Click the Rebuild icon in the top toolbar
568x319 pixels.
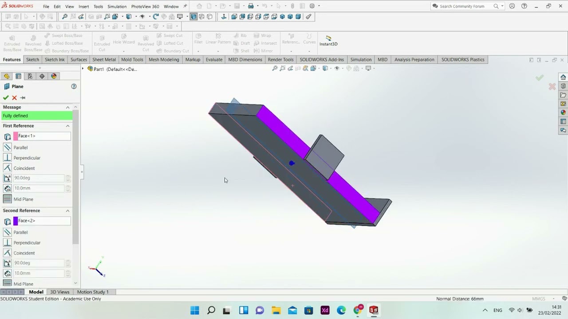pos(156,16)
